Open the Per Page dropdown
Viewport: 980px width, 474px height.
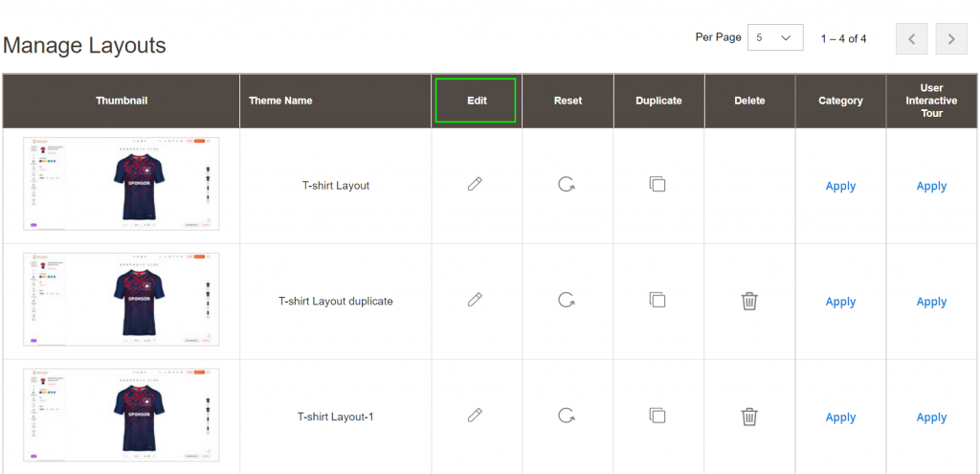pyautogui.click(x=774, y=38)
